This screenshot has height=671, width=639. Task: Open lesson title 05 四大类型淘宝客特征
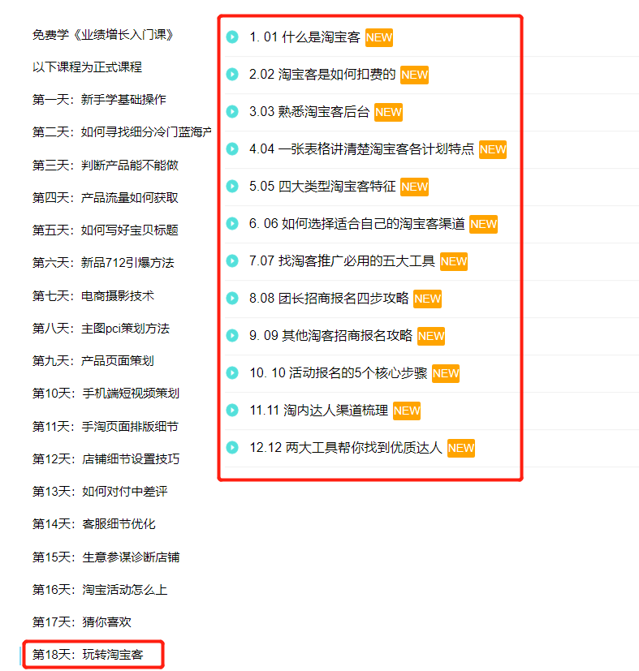coord(322,186)
